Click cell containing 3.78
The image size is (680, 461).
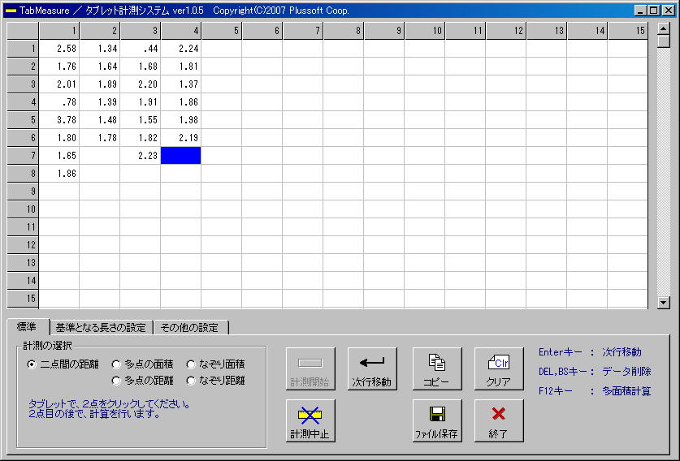pyautogui.click(x=59, y=120)
